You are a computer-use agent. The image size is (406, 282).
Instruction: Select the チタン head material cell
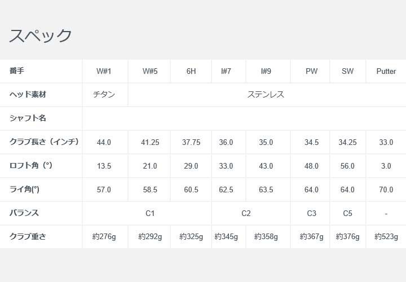pyautogui.click(x=104, y=95)
